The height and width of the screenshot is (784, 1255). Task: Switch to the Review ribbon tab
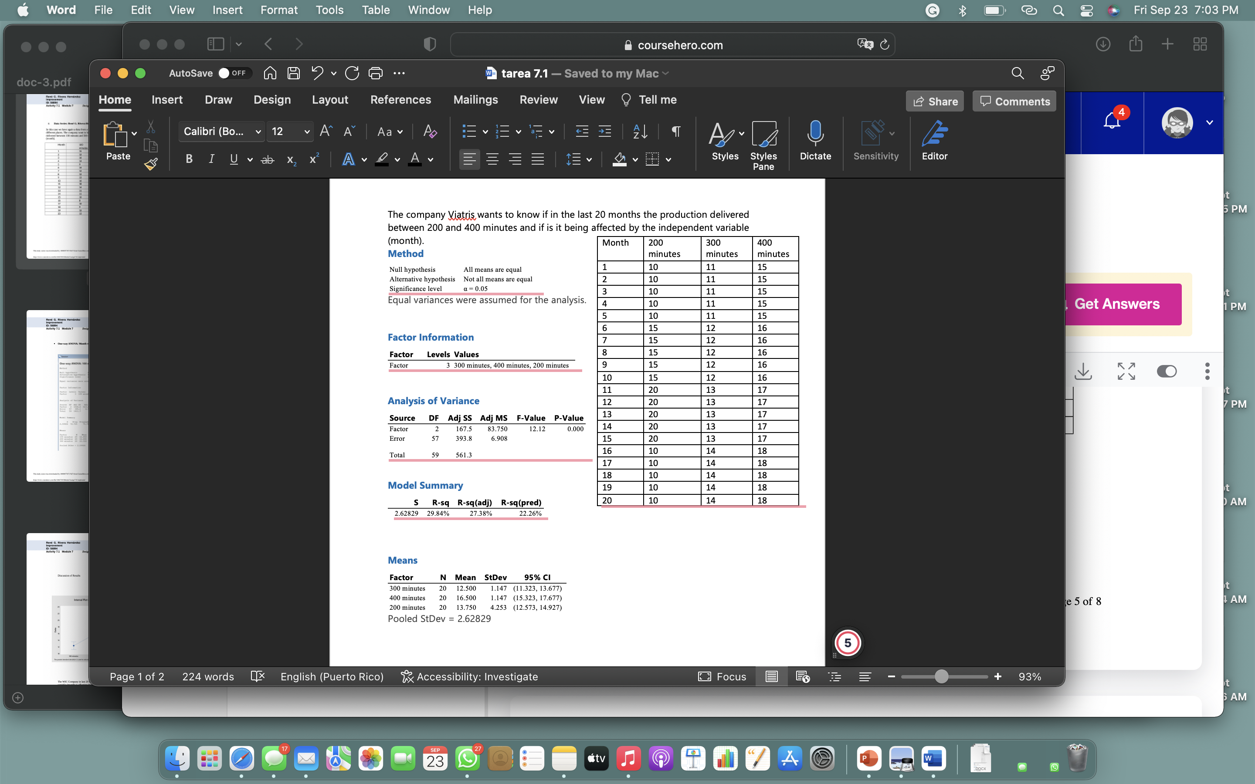click(538, 100)
